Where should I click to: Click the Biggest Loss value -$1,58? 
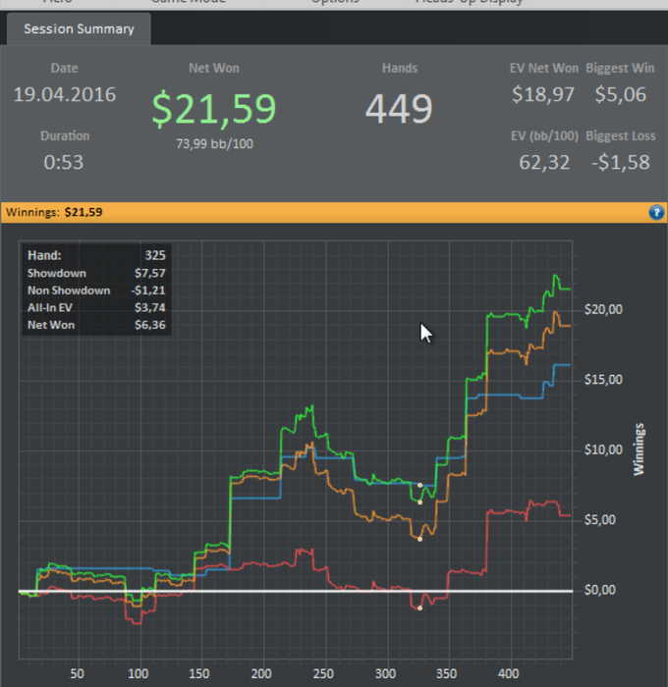pos(621,163)
